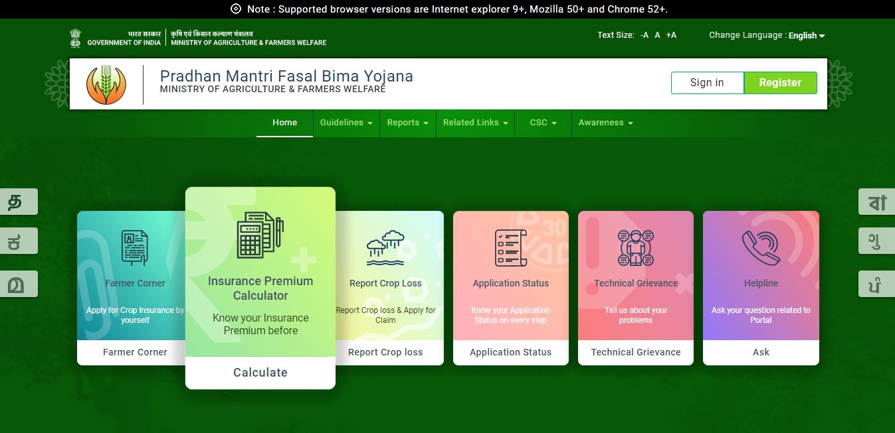The width and height of the screenshot is (895, 433).
Task: Click the Sign in button
Action: pyautogui.click(x=706, y=82)
